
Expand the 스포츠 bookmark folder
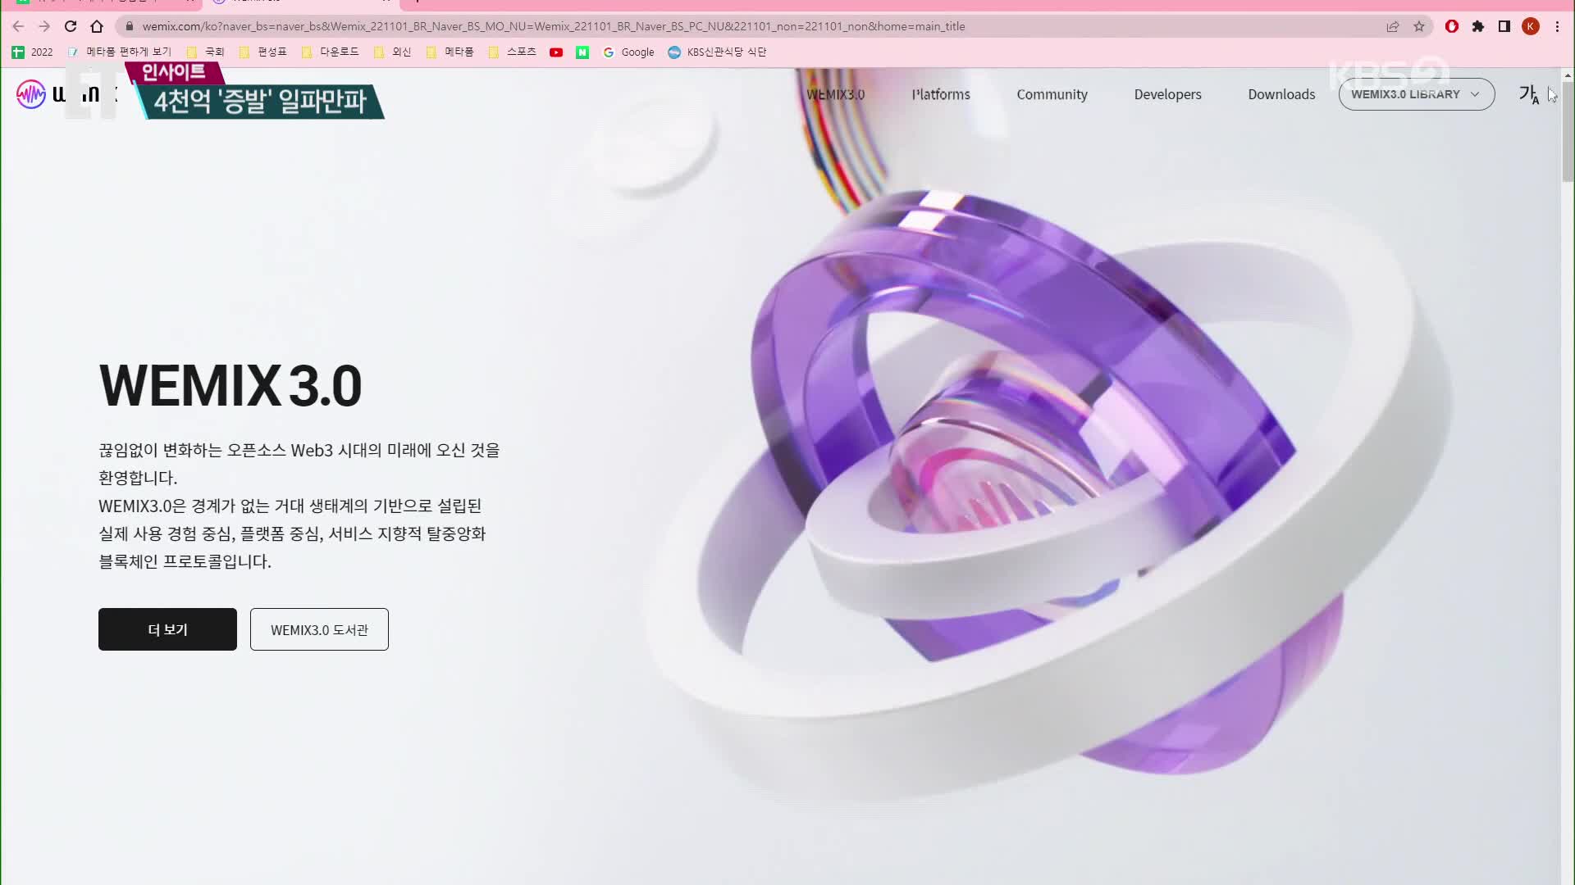[512, 52]
